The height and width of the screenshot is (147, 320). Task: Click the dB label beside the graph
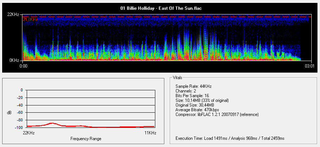pyautogui.click(x=9, y=113)
